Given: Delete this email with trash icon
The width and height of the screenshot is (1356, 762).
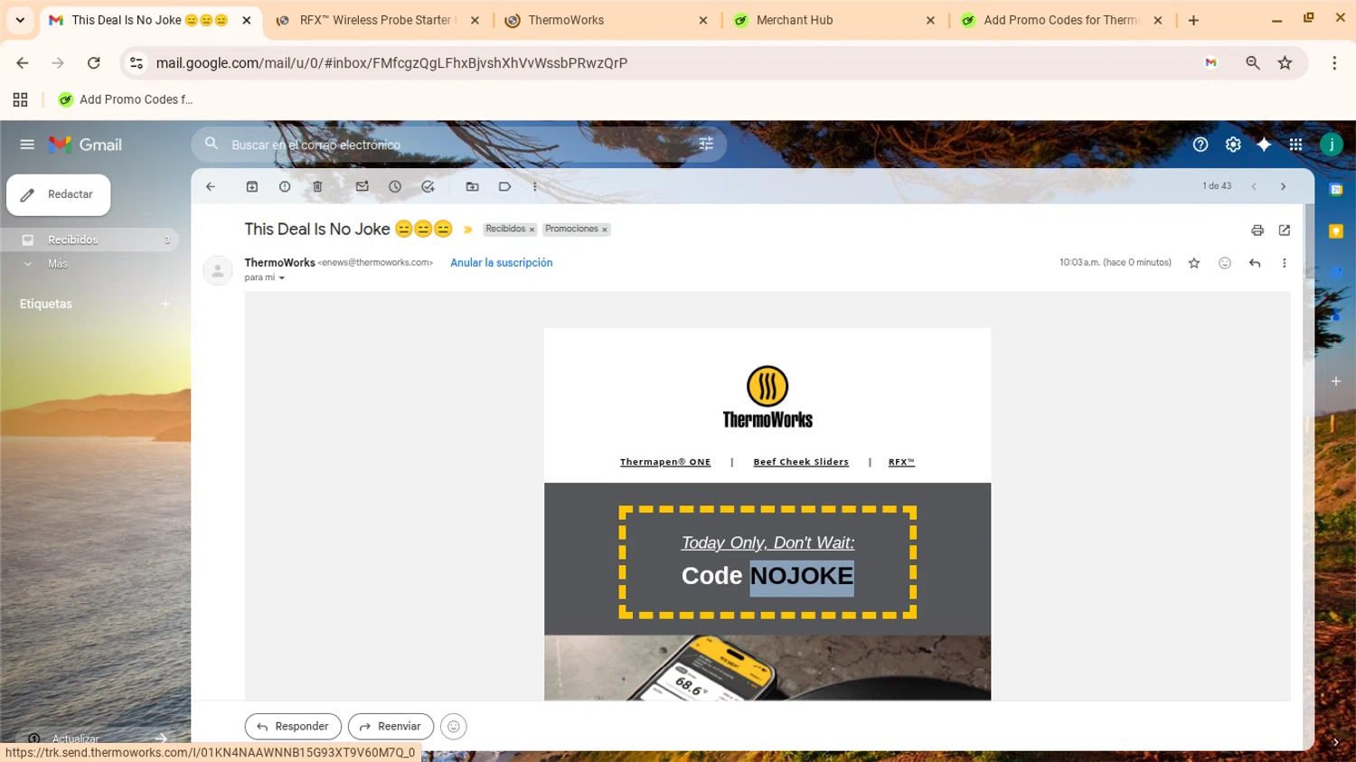Looking at the screenshot, I should pos(317,186).
